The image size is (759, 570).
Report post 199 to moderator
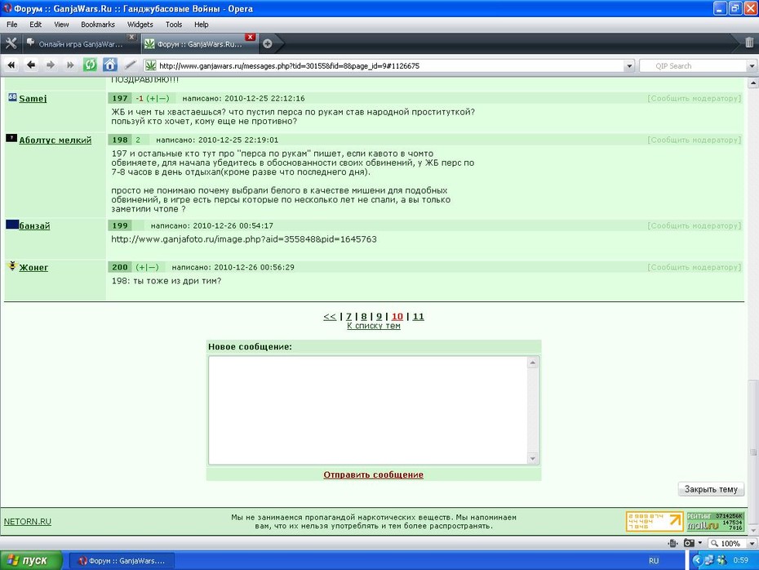pyautogui.click(x=695, y=225)
